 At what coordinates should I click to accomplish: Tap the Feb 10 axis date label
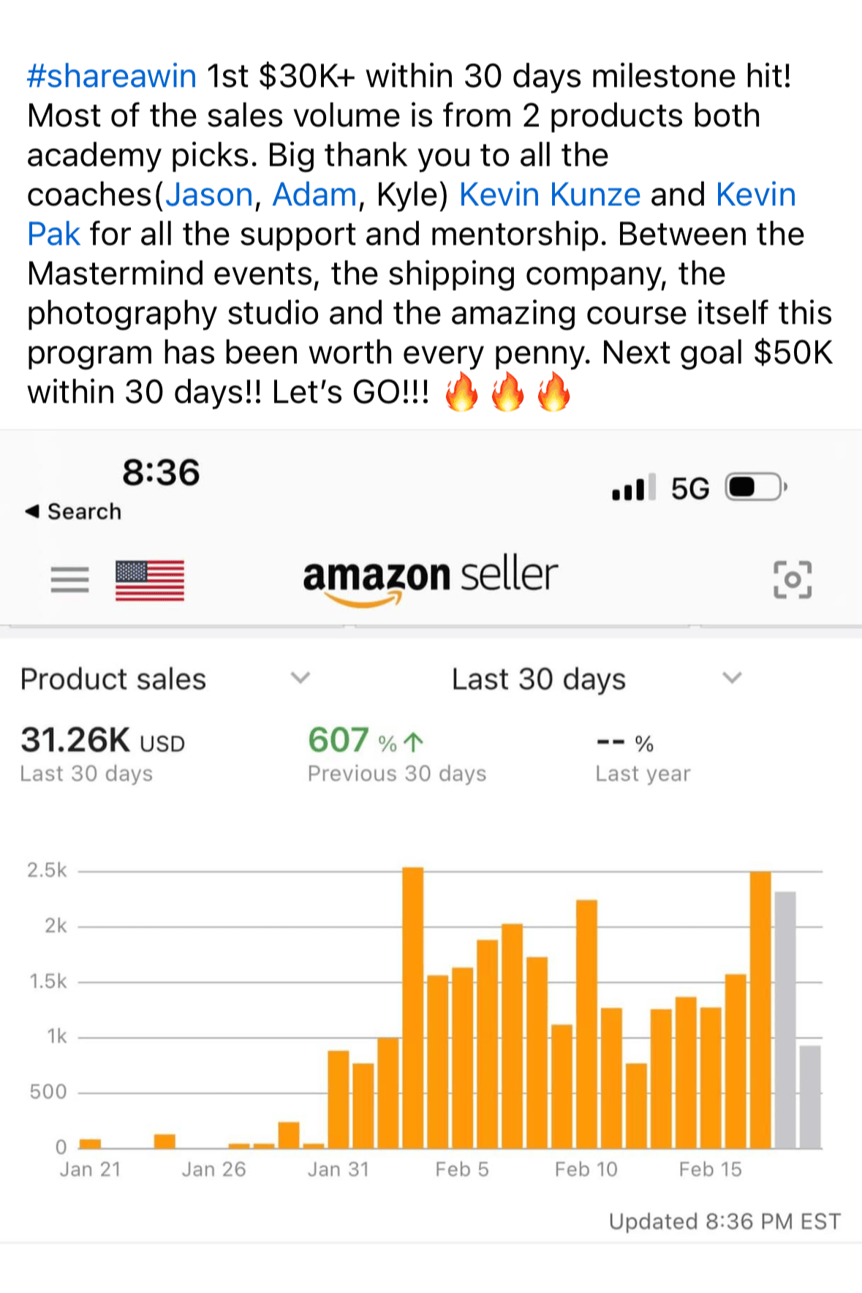tap(586, 1169)
